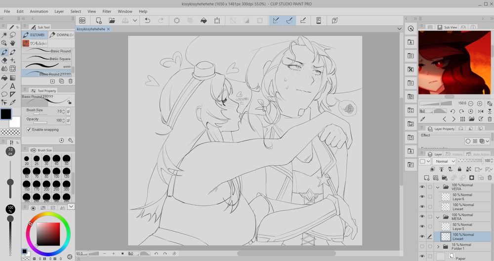Delete the sub tool with the trash icon

click(x=70, y=81)
